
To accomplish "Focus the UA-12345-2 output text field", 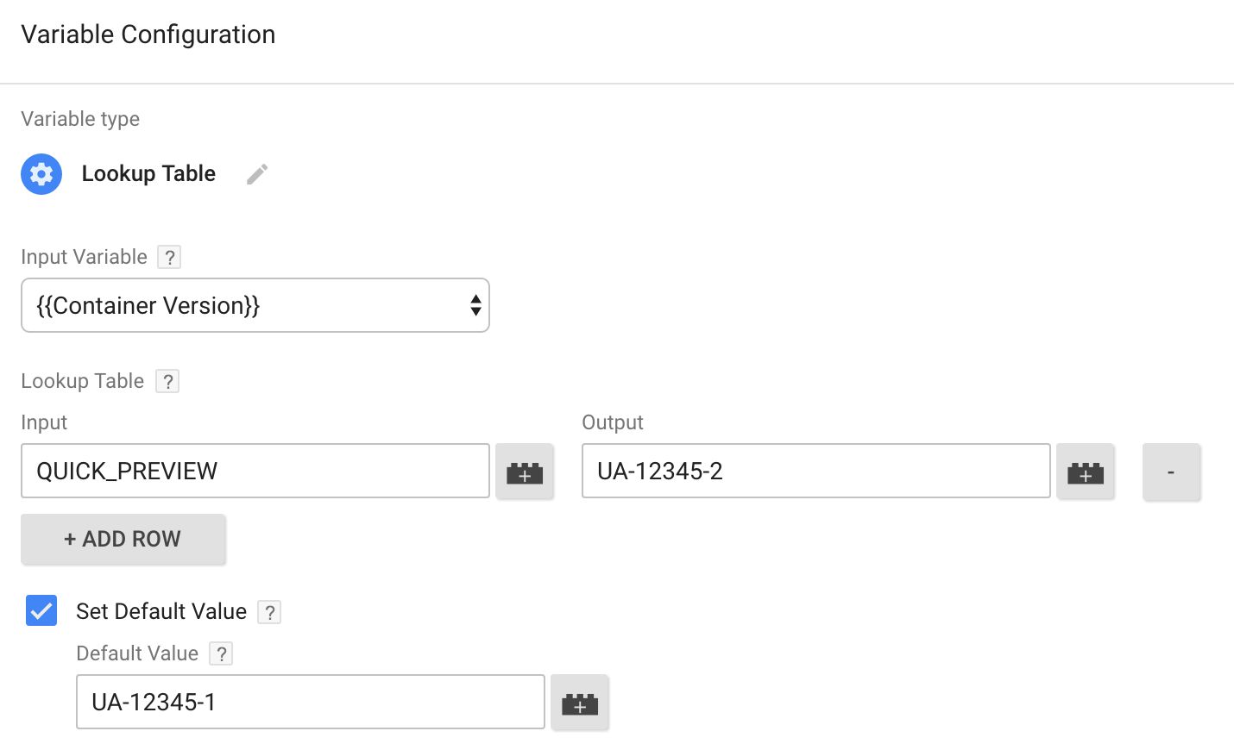I will pyautogui.click(x=816, y=471).
